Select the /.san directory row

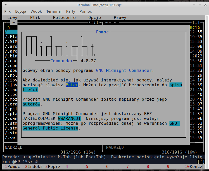point(11,118)
